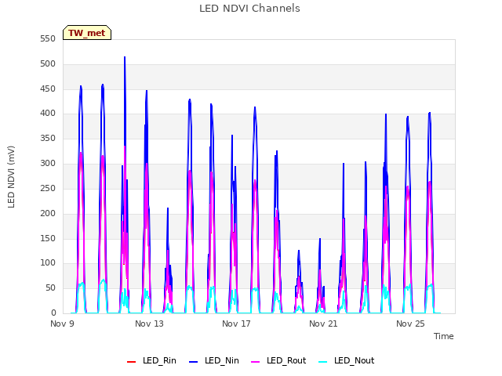Click the Nov 17 x-axis label

click(236, 324)
